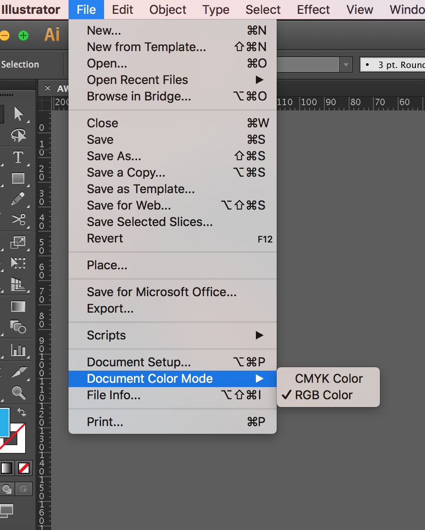Choose Save As... menu item
This screenshot has width=425, height=530.
coord(173,156)
